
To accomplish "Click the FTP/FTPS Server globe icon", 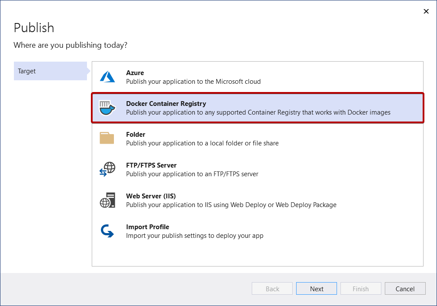I will 107,169.
